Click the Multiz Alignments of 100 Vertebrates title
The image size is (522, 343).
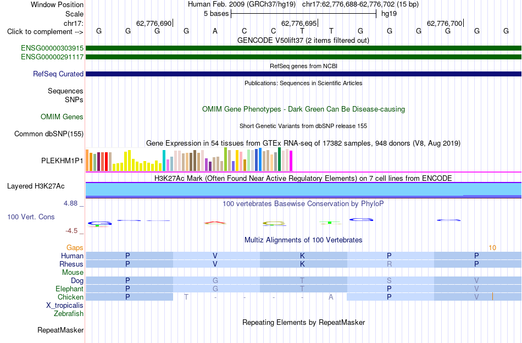coord(303,240)
